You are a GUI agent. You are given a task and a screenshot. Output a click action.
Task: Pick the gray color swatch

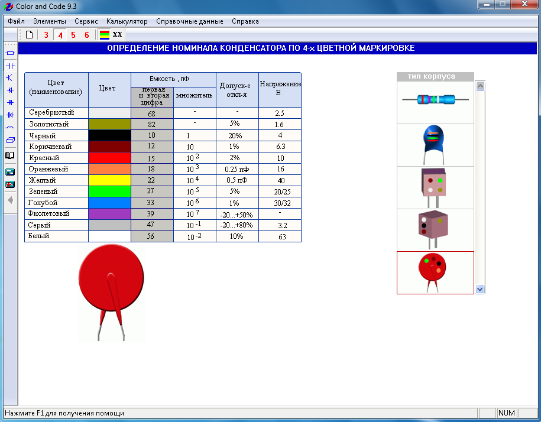pos(109,225)
